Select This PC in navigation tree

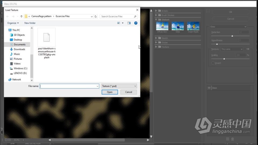16,30
